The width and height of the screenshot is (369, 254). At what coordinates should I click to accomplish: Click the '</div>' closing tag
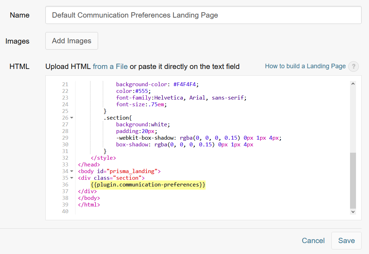(87, 191)
